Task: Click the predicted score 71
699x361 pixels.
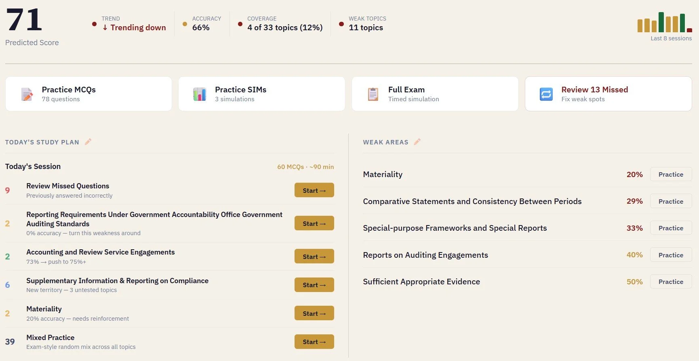Action: tap(24, 20)
